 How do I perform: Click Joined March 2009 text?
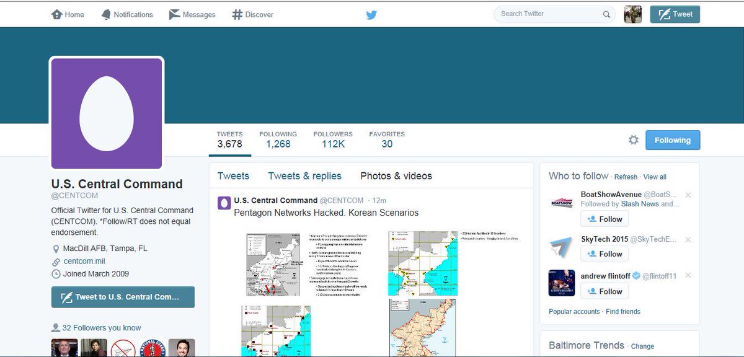click(x=96, y=273)
